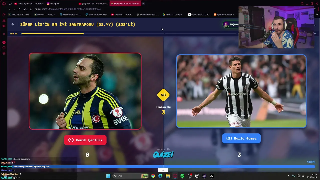The height and width of the screenshot is (180, 320).
Task: Search tabs with the magnifier icon
Action: click(302, 4)
